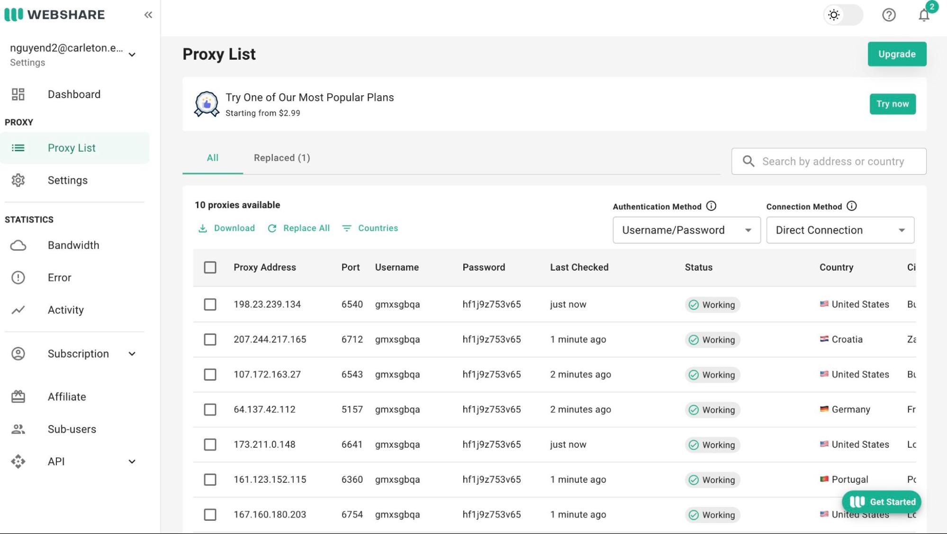947x534 pixels.
Task: Click the Connection Method info icon
Action: tap(851, 206)
